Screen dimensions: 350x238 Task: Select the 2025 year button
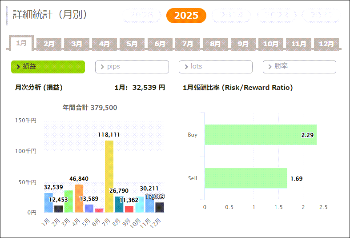pyautogui.click(x=186, y=16)
